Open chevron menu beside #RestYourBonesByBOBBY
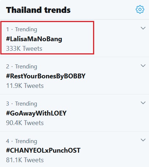Image resolution: width=149 pixels, height=167 pixels. (x=143, y=66)
